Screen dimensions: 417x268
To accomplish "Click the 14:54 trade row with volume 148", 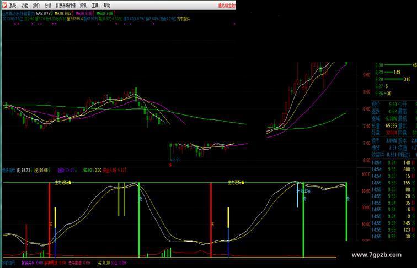I will (394, 162).
